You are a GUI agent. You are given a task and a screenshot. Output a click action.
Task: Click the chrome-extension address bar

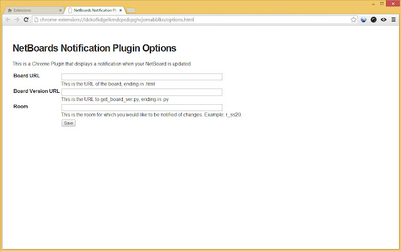pyautogui.click(x=194, y=19)
